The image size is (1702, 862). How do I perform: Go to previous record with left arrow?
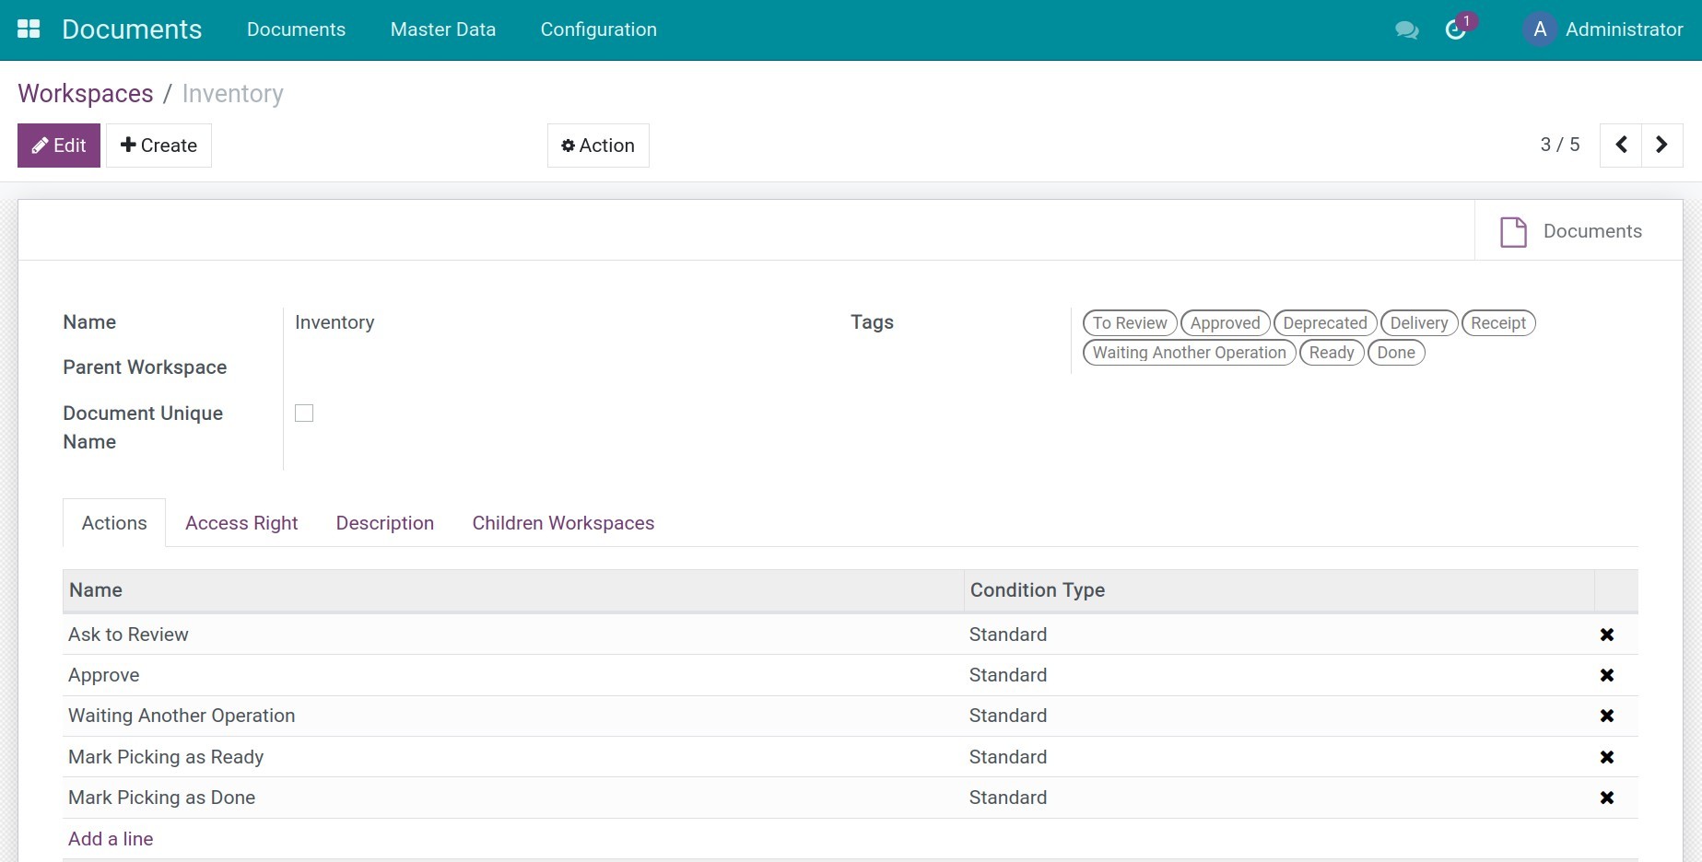(x=1621, y=145)
